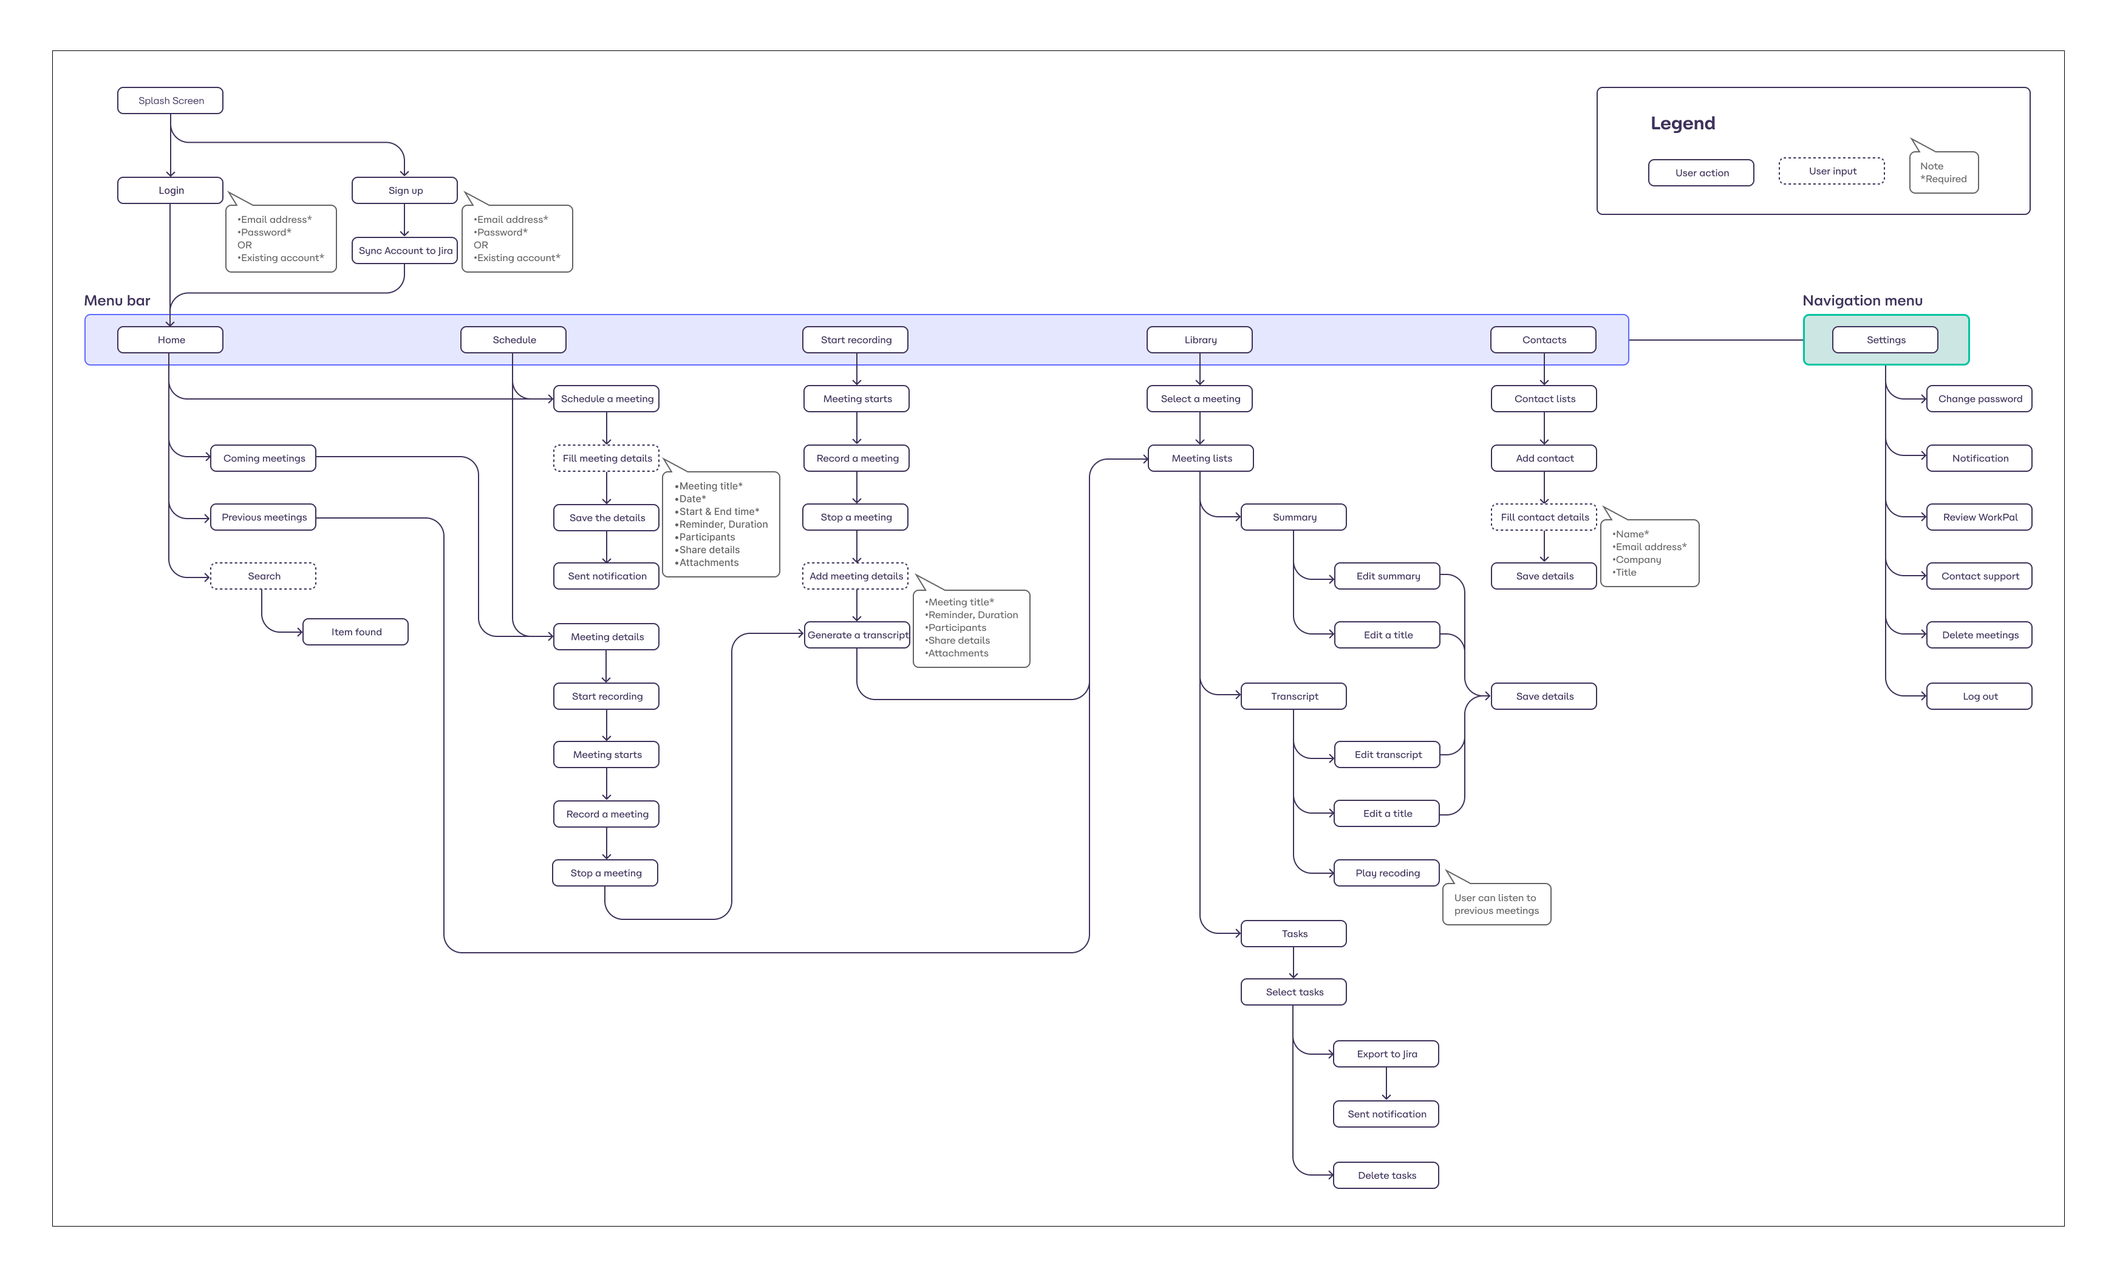
Task: Click the Delete meetings node
Action: click(1980, 635)
